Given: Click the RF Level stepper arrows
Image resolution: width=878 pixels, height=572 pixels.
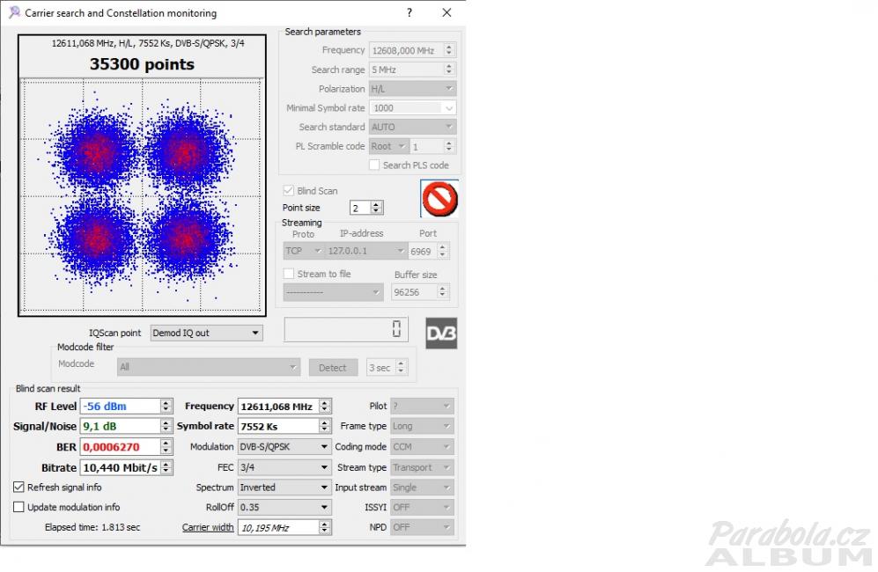Looking at the screenshot, I should tap(166, 407).
